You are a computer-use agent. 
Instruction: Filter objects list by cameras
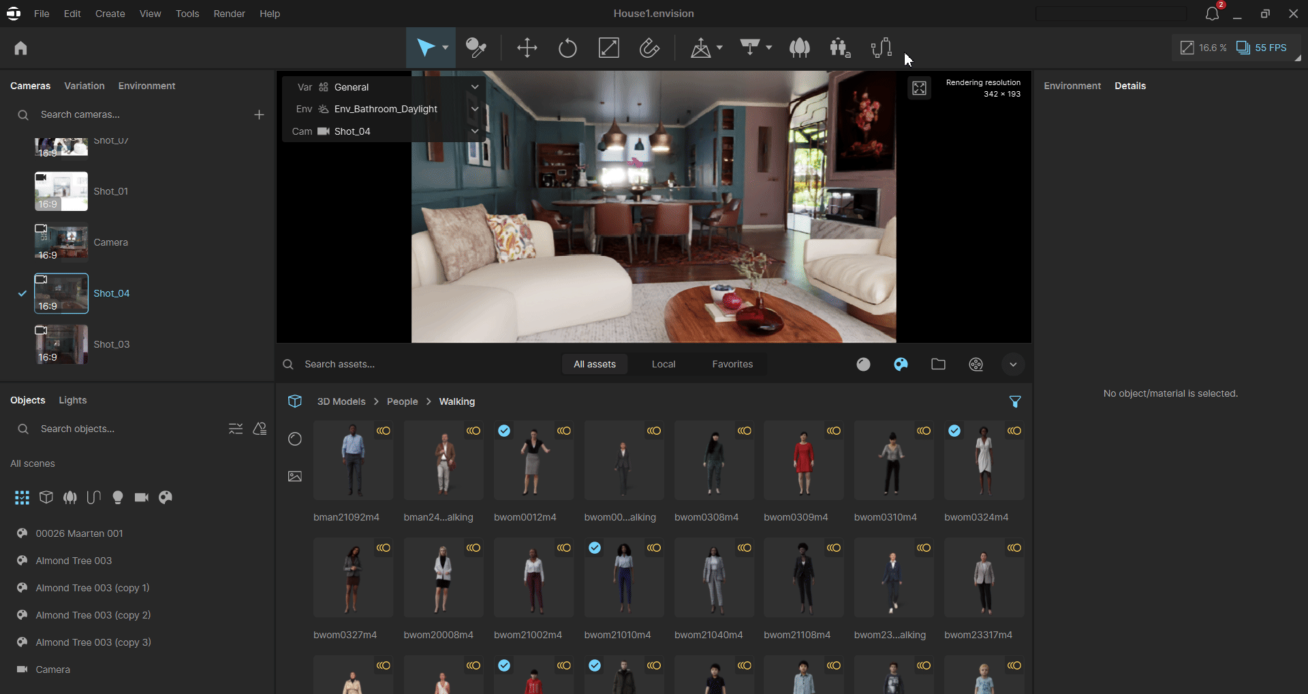(142, 497)
